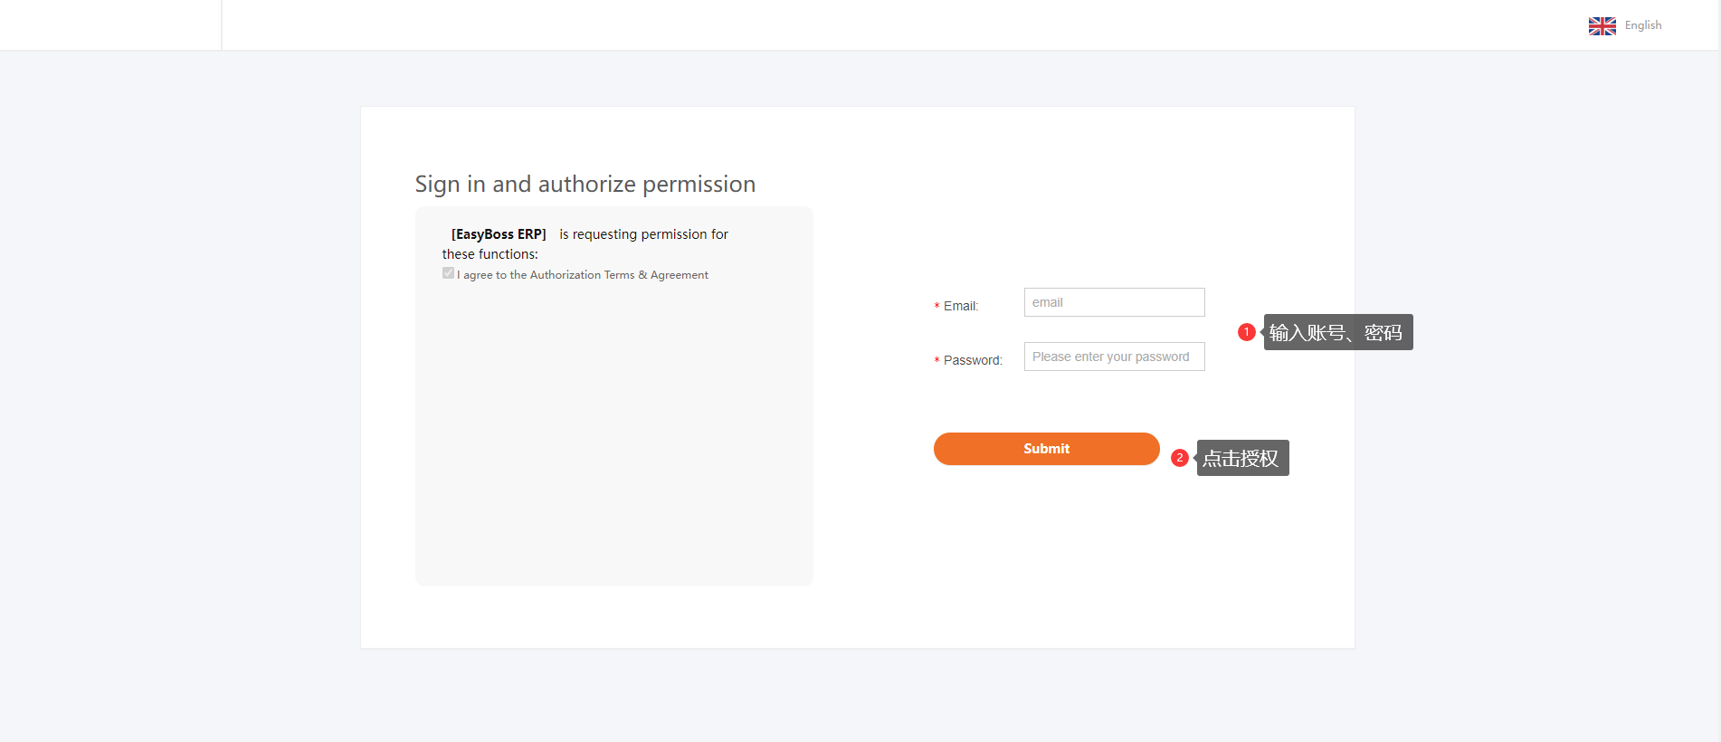Focus the Email input field

(1114, 302)
